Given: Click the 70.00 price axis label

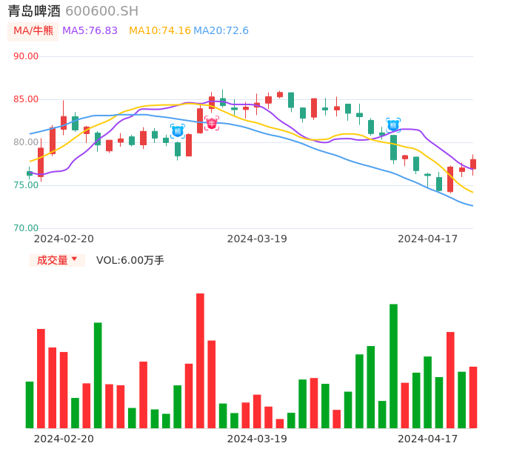Looking at the screenshot, I should click(26, 228).
